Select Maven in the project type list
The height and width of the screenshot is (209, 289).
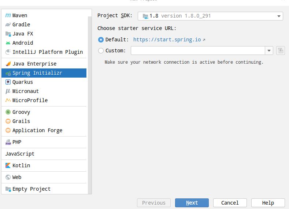coord(44,15)
